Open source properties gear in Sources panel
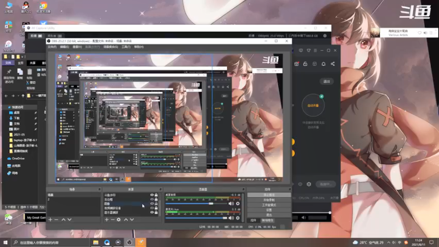Screen dimensions: 439x247 pyautogui.click(x=119, y=220)
